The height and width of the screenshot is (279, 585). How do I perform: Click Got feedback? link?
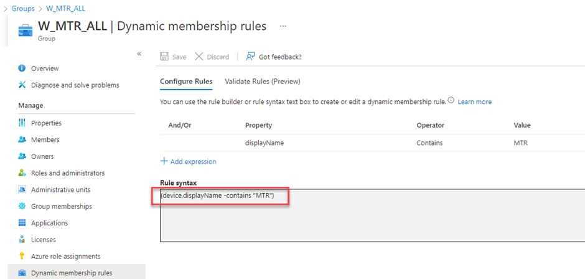(x=280, y=57)
